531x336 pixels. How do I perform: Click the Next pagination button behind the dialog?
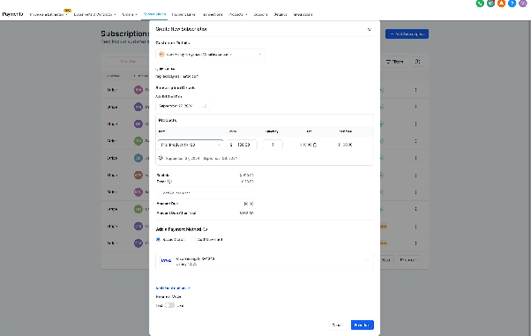tap(385, 260)
